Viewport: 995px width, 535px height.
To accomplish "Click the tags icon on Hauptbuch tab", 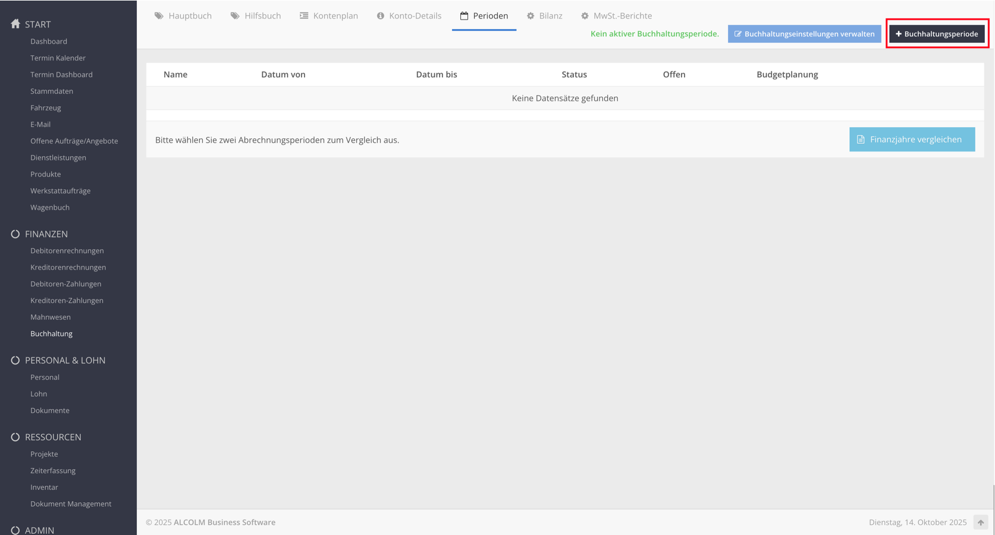I will click(x=159, y=16).
